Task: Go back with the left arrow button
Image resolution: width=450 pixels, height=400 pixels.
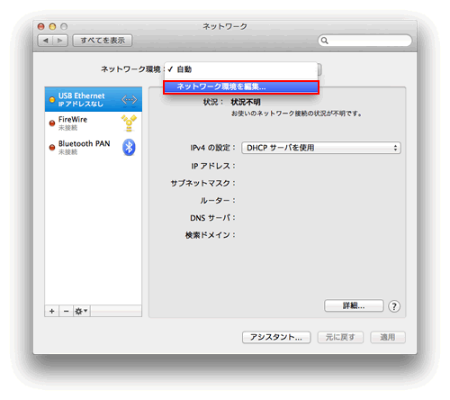Action: click(x=45, y=41)
